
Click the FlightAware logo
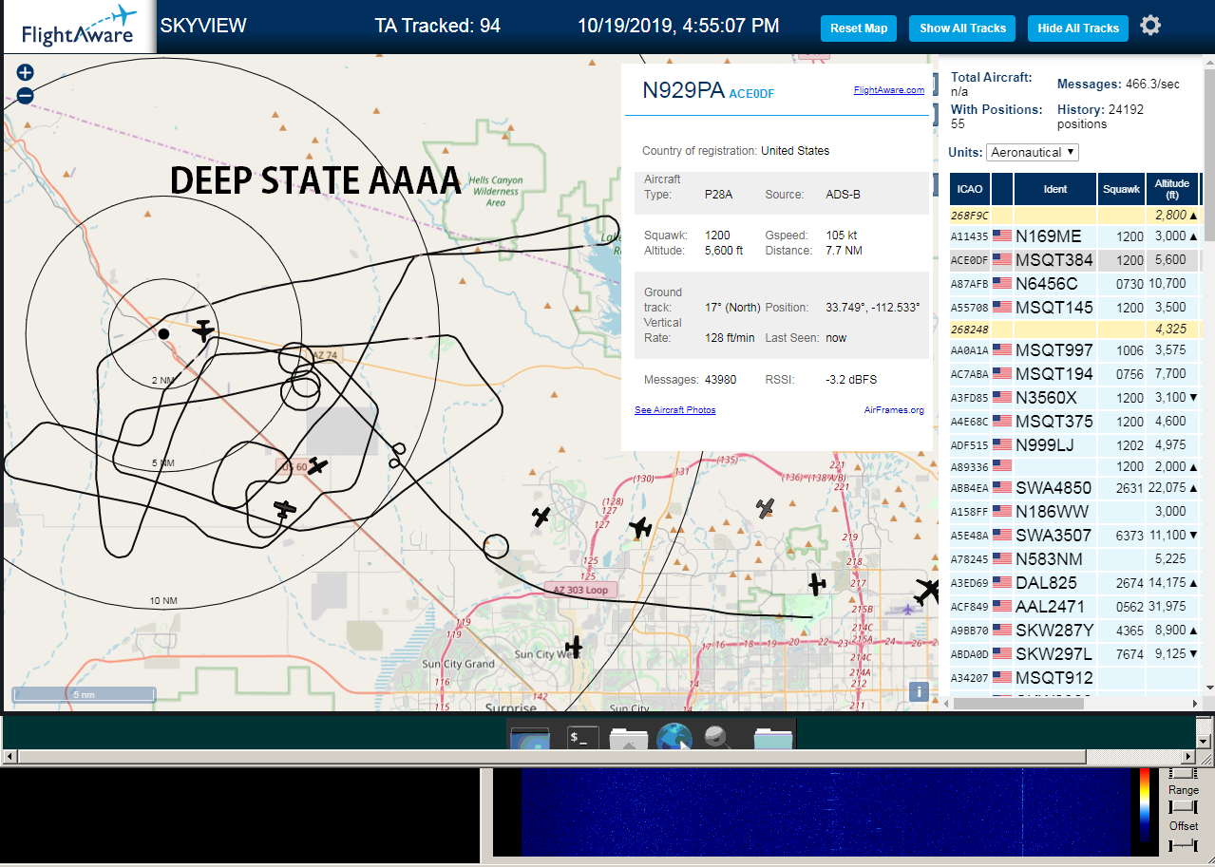click(79, 27)
